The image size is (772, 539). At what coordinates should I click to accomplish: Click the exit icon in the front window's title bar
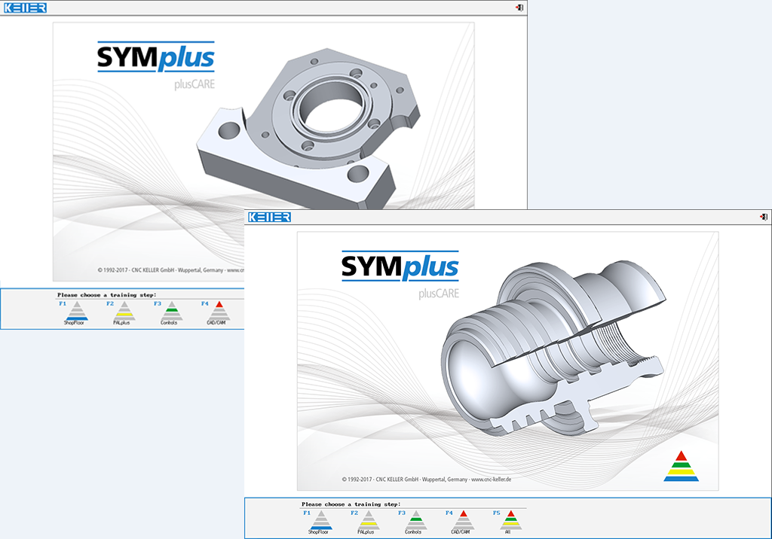764,217
